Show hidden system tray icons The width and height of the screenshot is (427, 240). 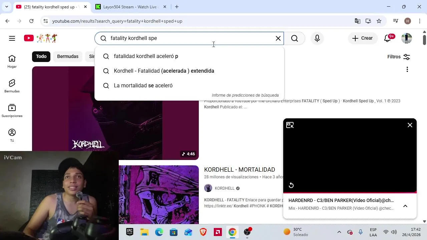(339, 232)
